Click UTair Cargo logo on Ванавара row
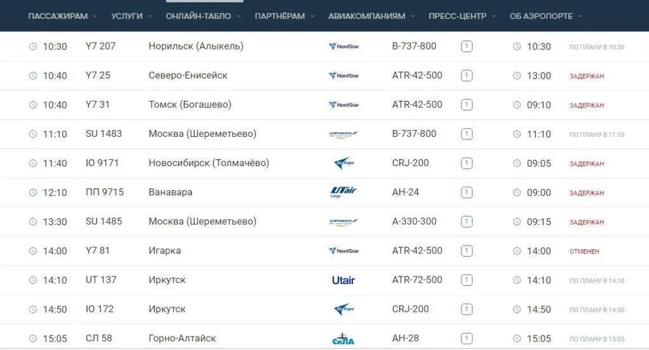 tap(344, 191)
